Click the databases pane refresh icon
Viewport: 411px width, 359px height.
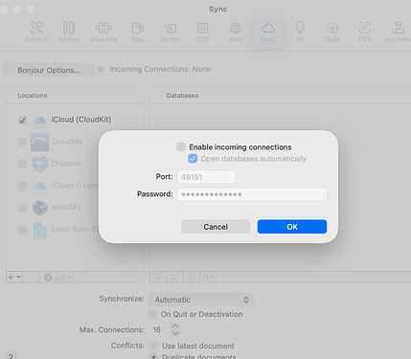pyautogui.click(x=192, y=277)
